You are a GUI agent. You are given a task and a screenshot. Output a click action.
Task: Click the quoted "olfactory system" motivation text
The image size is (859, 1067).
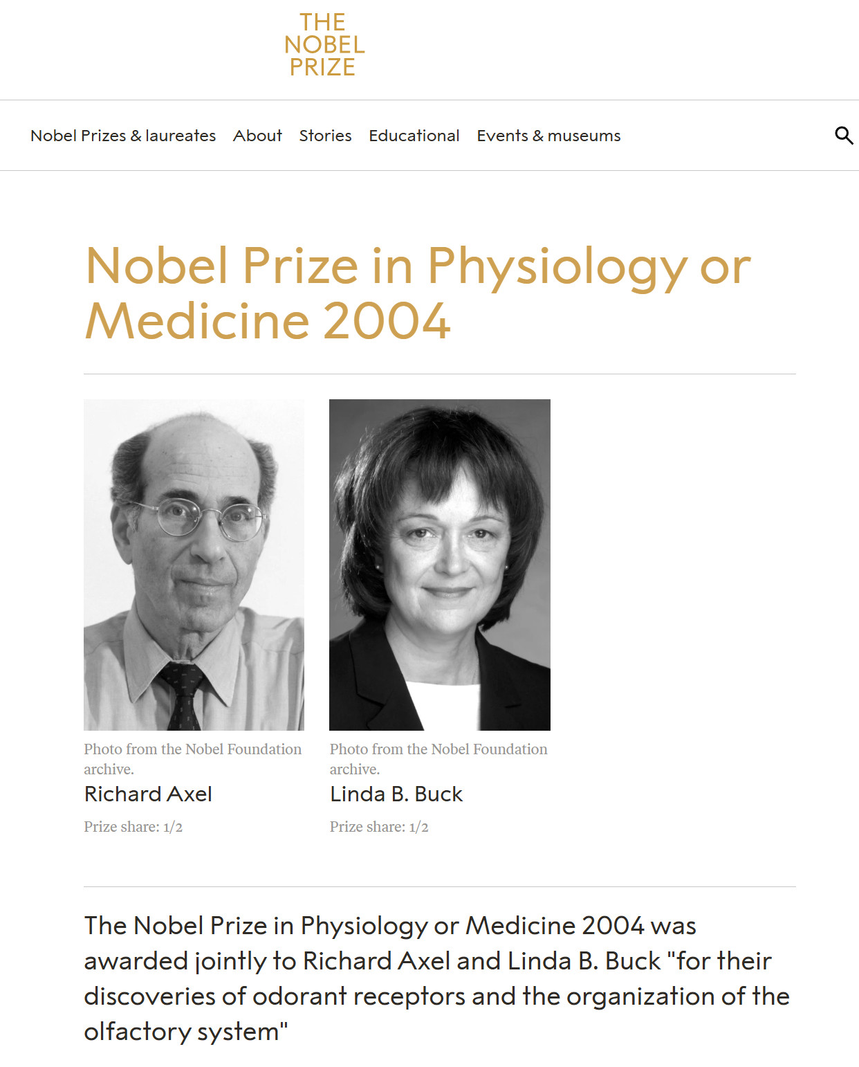tap(185, 1032)
